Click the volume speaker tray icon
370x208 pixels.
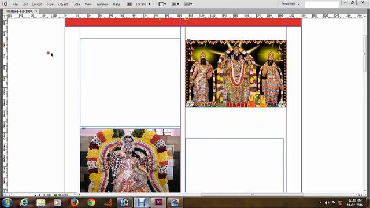point(327,203)
